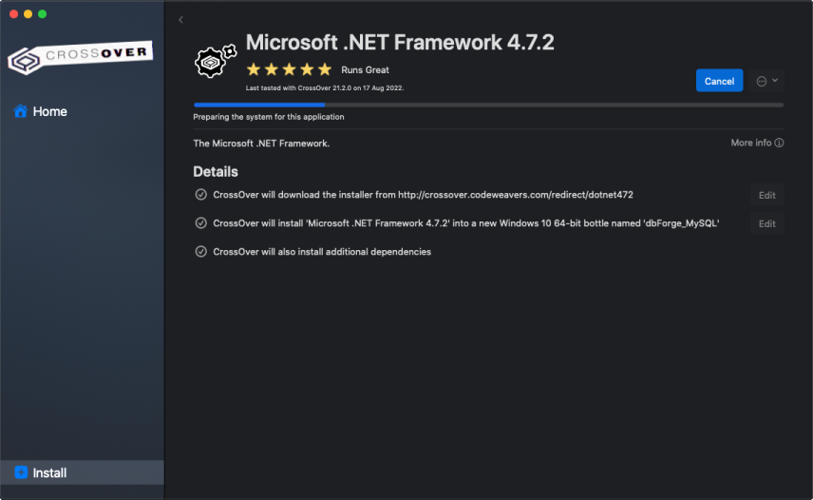Click the More info circle icon
The height and width of the screenshot is (500, 813).
click(779, 143)
